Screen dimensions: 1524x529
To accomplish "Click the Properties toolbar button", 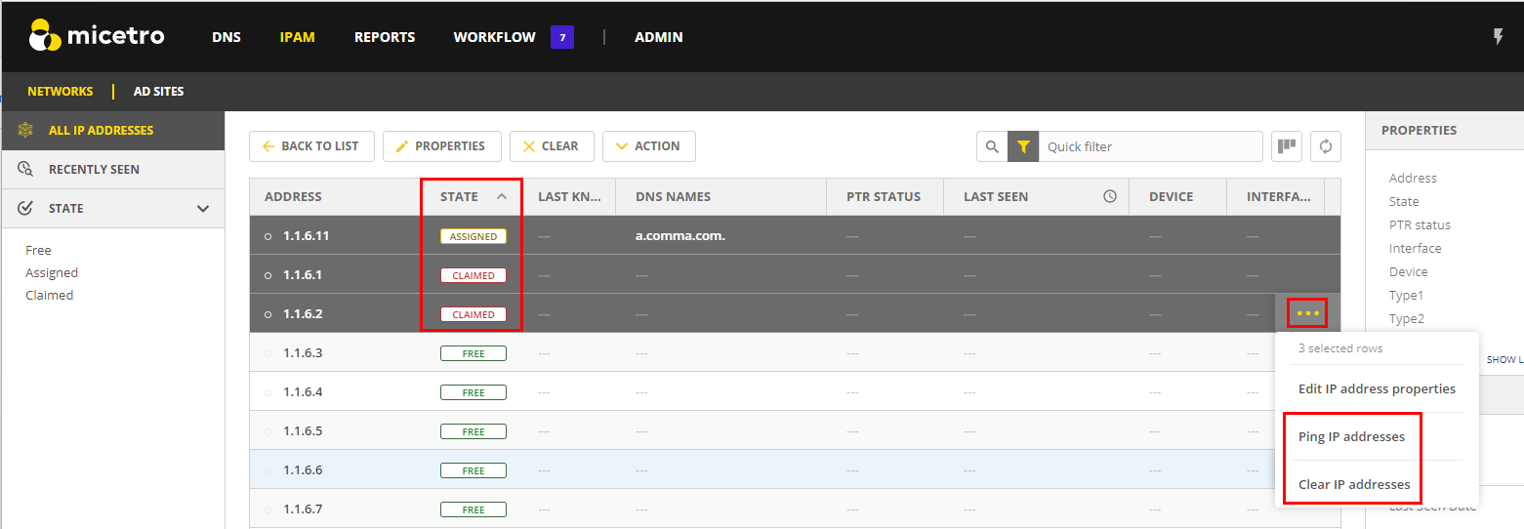I will pos(441,146).
